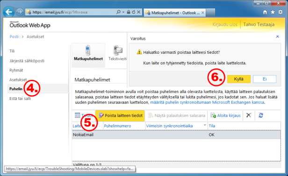
Task: Open the määritä puhelin synkronoitumaan Exchange link
Action: click(207, 102)
